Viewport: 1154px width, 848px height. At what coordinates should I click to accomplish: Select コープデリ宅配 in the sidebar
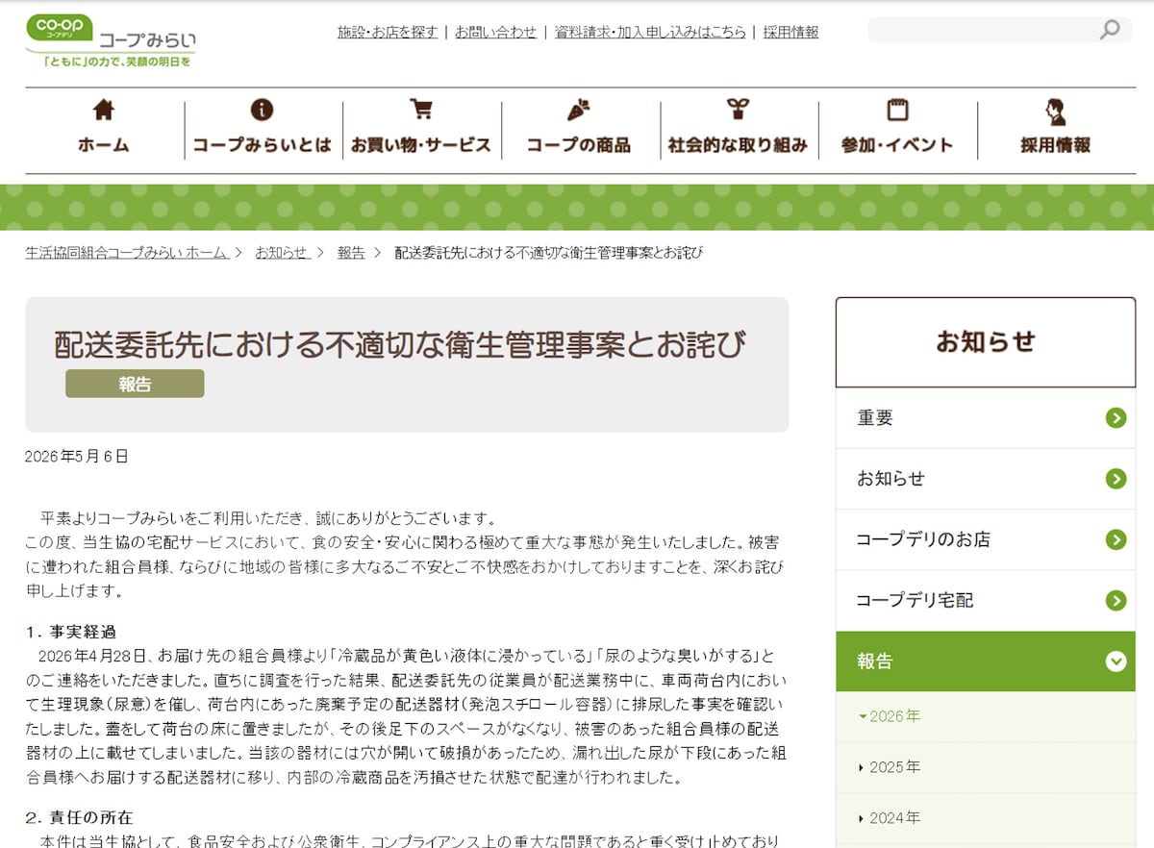986,600
